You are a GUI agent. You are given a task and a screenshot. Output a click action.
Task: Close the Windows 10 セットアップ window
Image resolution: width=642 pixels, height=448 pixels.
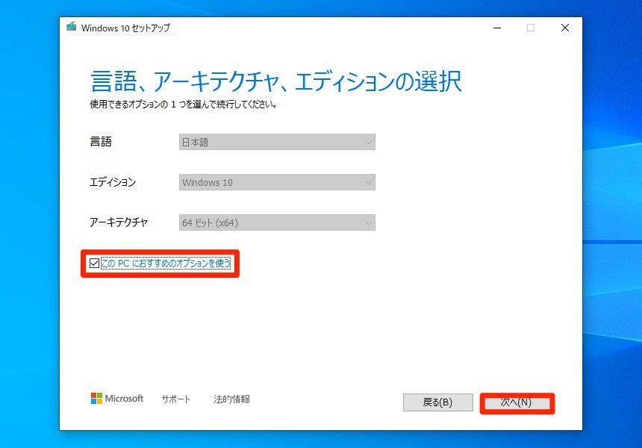tap(565, 28)
